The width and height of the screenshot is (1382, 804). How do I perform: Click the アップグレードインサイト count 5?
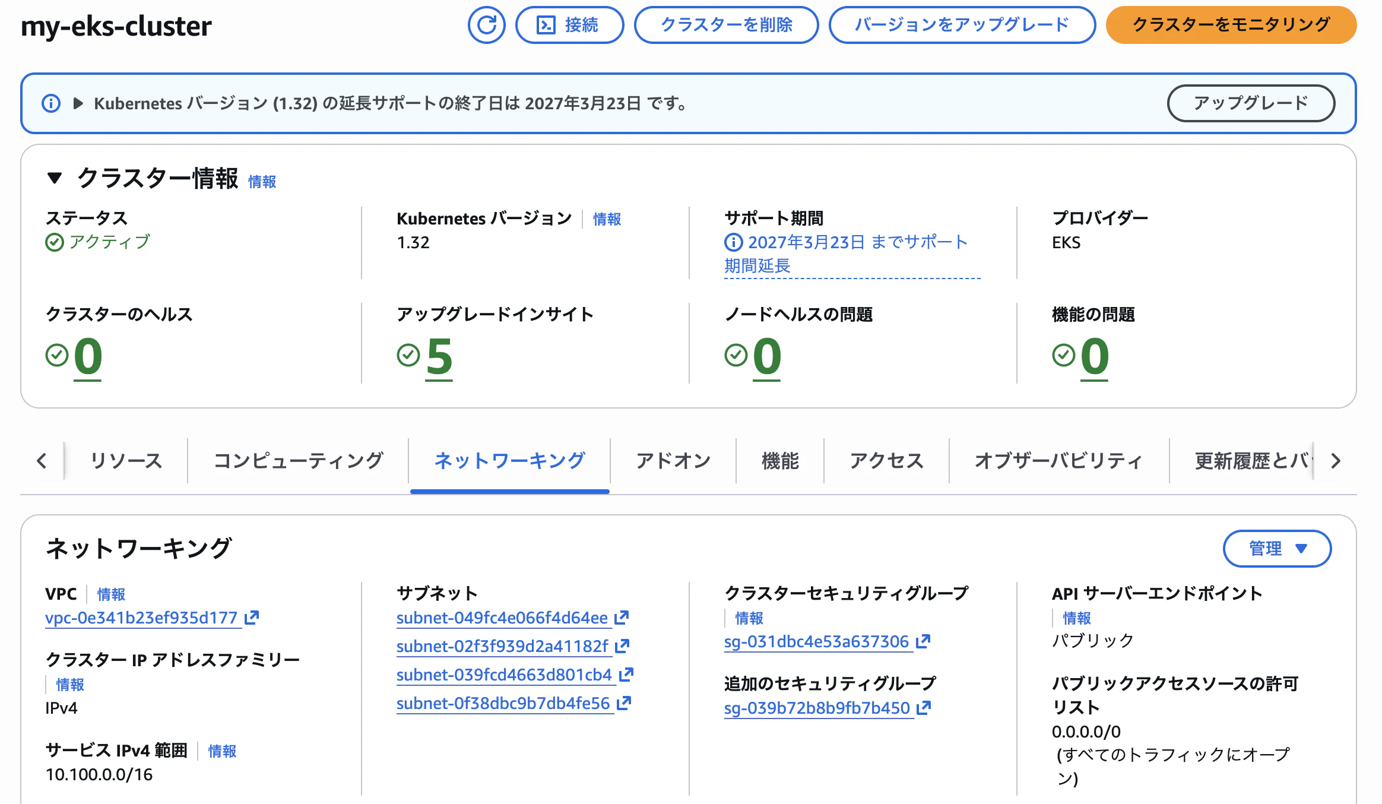click(x=439, y=356)
